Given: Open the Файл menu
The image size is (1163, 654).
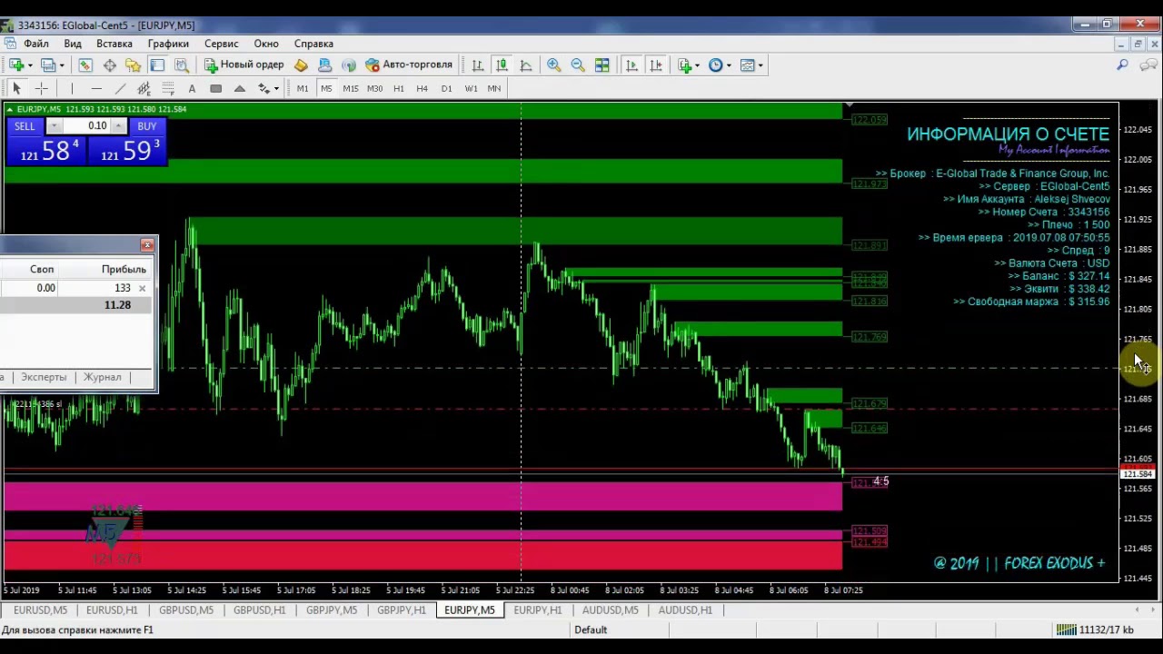Looking at the screenshot, I should click(36, 44).
